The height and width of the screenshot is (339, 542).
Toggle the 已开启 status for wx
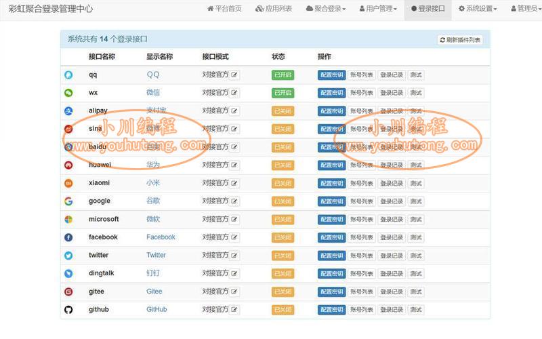[283, 93]
